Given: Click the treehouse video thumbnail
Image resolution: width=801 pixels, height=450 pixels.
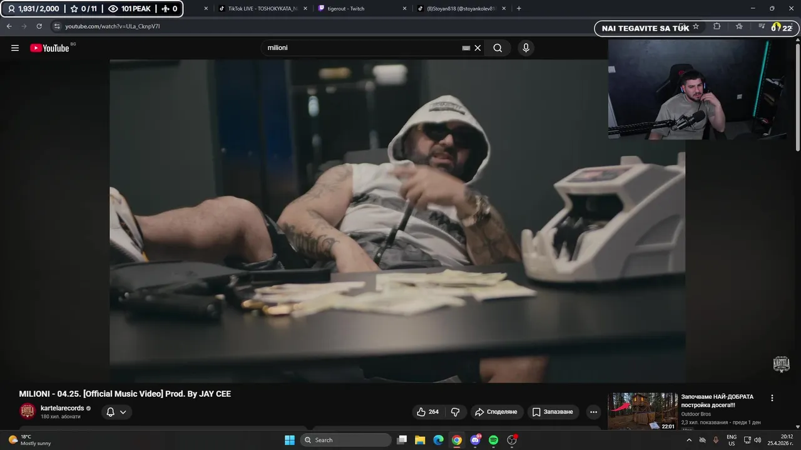Looking at the screenshot, I should (x=643, y=411).
